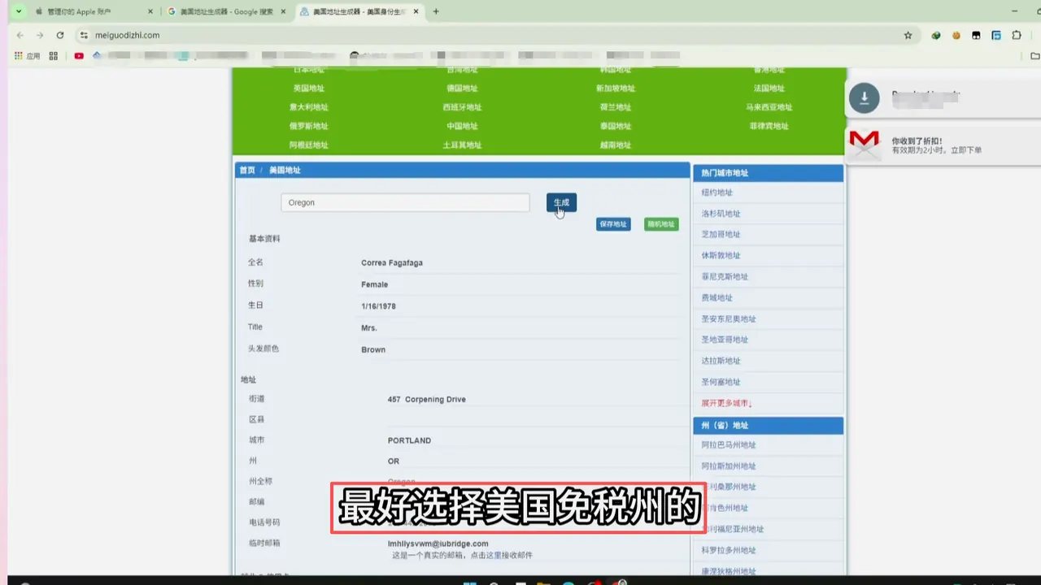Click the temporary email lmhllysvwm@iubridge.com
Screen dimensions: 1041x585
coord(438,544)
